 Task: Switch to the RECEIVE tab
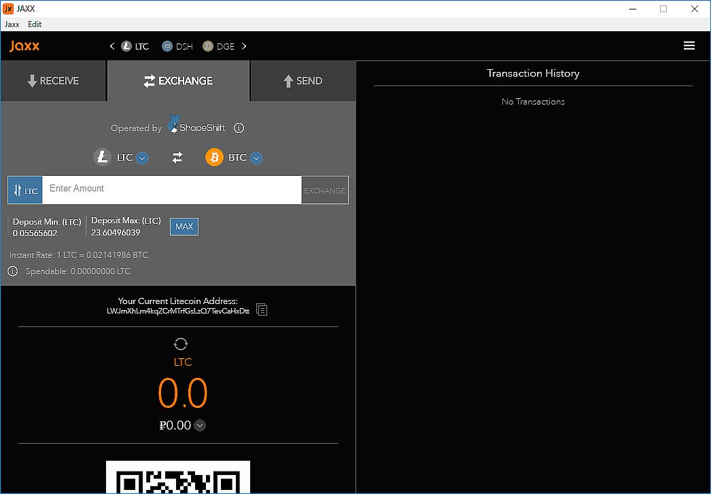pos(53,81)
